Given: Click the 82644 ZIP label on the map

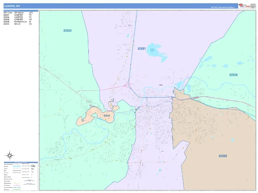Looking at the screenshot, I should pyautogui.click(x=107, y=116).
